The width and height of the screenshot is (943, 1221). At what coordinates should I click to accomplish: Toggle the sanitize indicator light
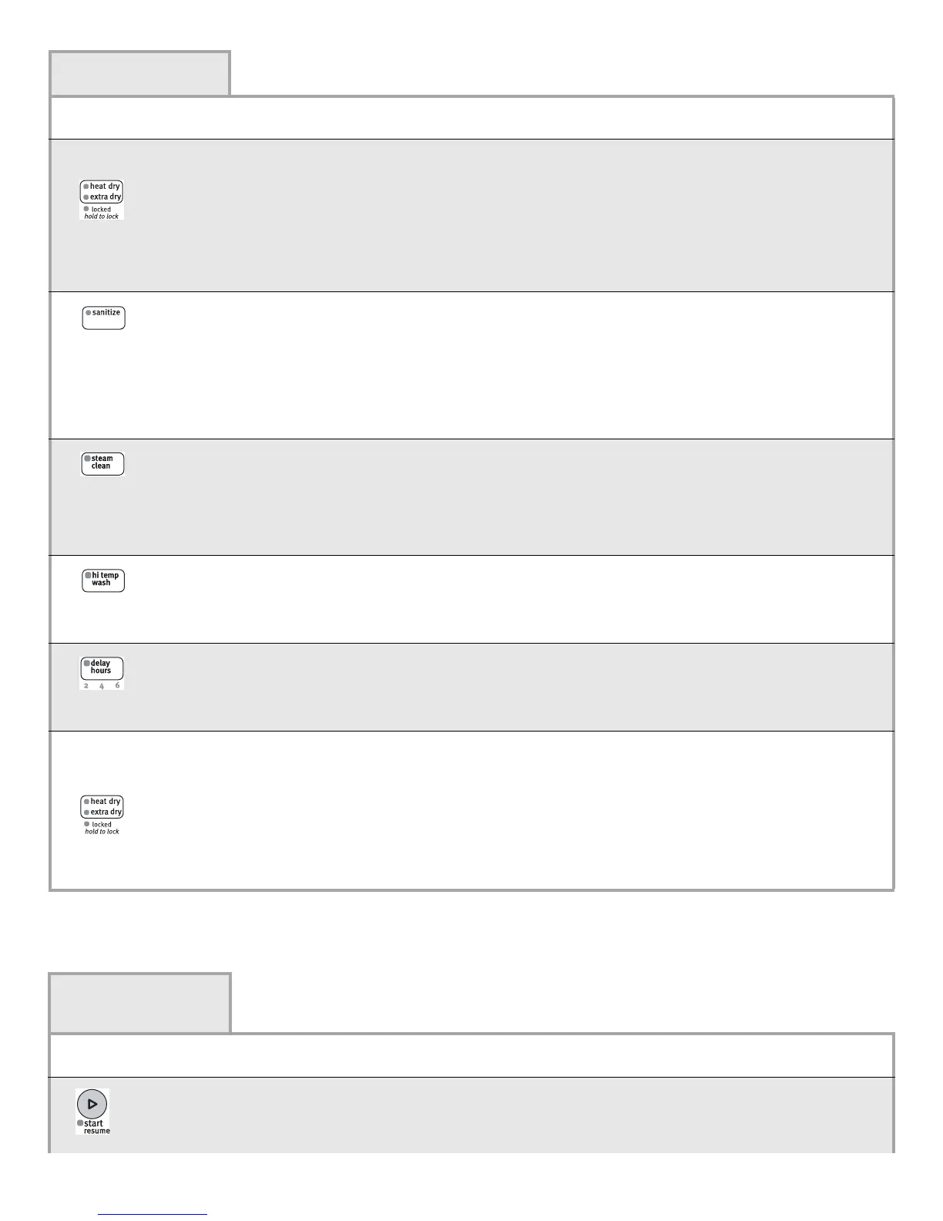tap(89, 313)
